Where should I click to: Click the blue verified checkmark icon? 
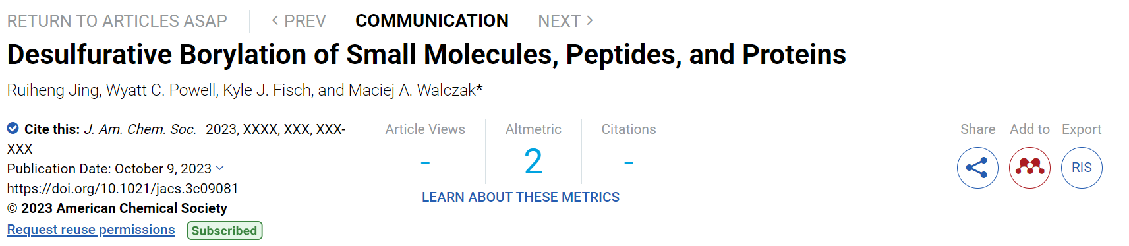coord(13,128)
